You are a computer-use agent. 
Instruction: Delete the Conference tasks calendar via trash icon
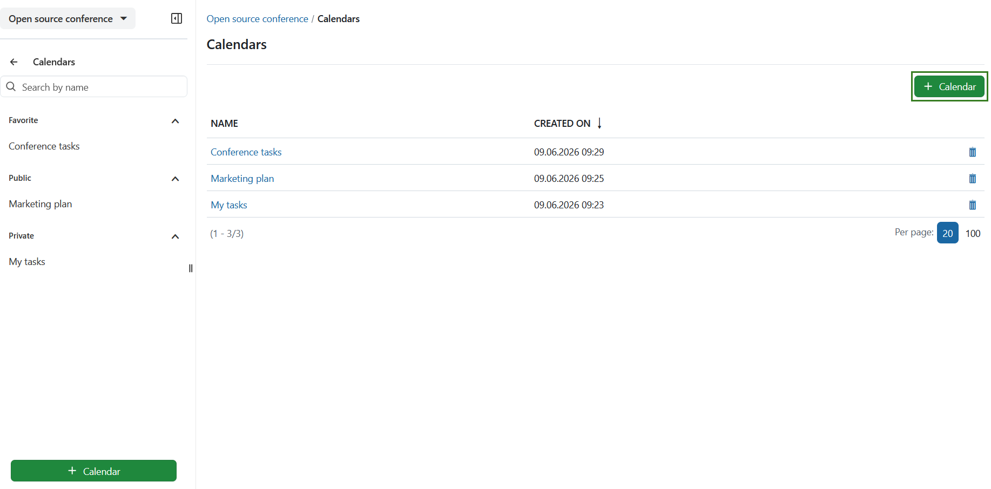tap(972, 152)
